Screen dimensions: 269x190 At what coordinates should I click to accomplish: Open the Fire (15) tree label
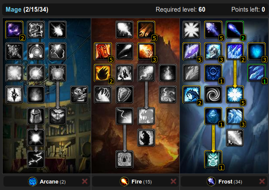(x=141, y=182)
